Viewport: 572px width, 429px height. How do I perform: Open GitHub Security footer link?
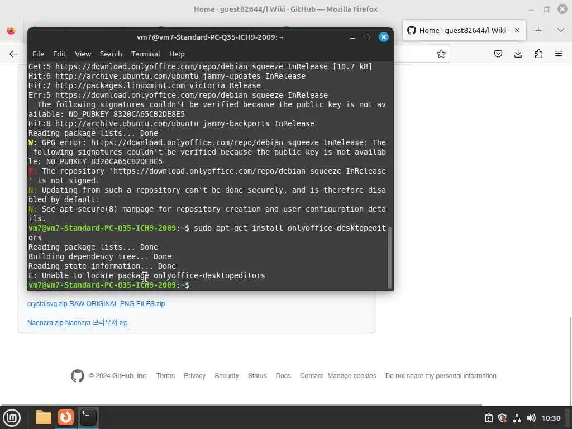(226, 376)
